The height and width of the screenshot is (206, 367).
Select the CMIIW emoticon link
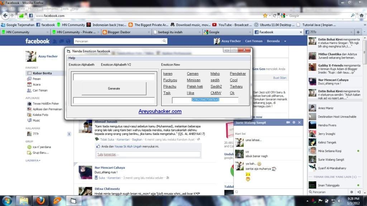(215, 93)
